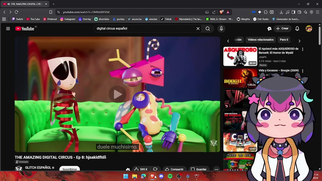This screenshot has width=322, height=181.
Task: Open Pinterest bookmark
Action: 50,19
